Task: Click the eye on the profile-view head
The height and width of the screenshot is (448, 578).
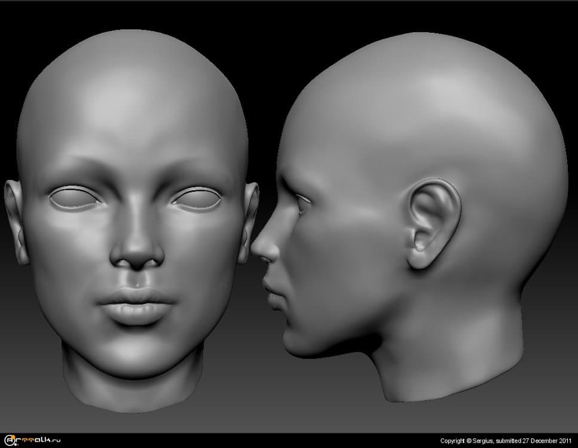Action: tap(302, 203)
